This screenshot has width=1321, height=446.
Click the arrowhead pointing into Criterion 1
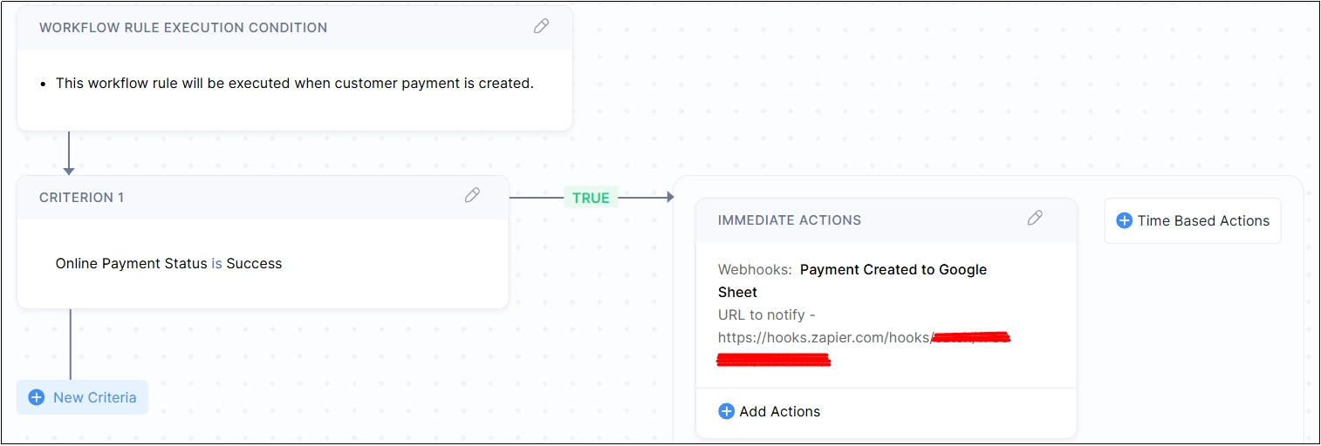69,171
